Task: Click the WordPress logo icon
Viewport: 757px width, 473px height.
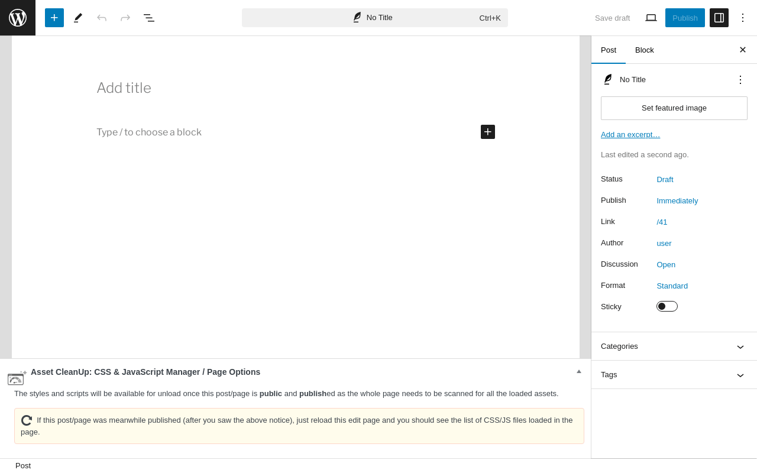Action: tap(18, 18)
